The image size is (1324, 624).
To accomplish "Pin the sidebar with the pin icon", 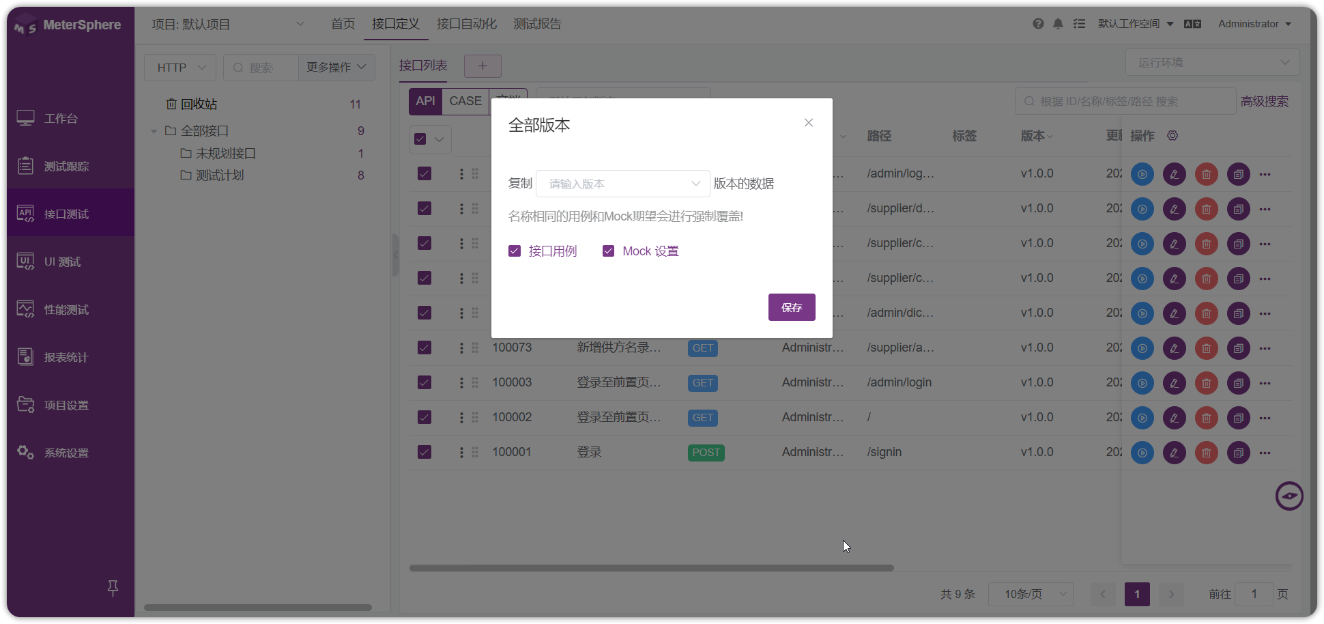I will [x=113, y=588].
